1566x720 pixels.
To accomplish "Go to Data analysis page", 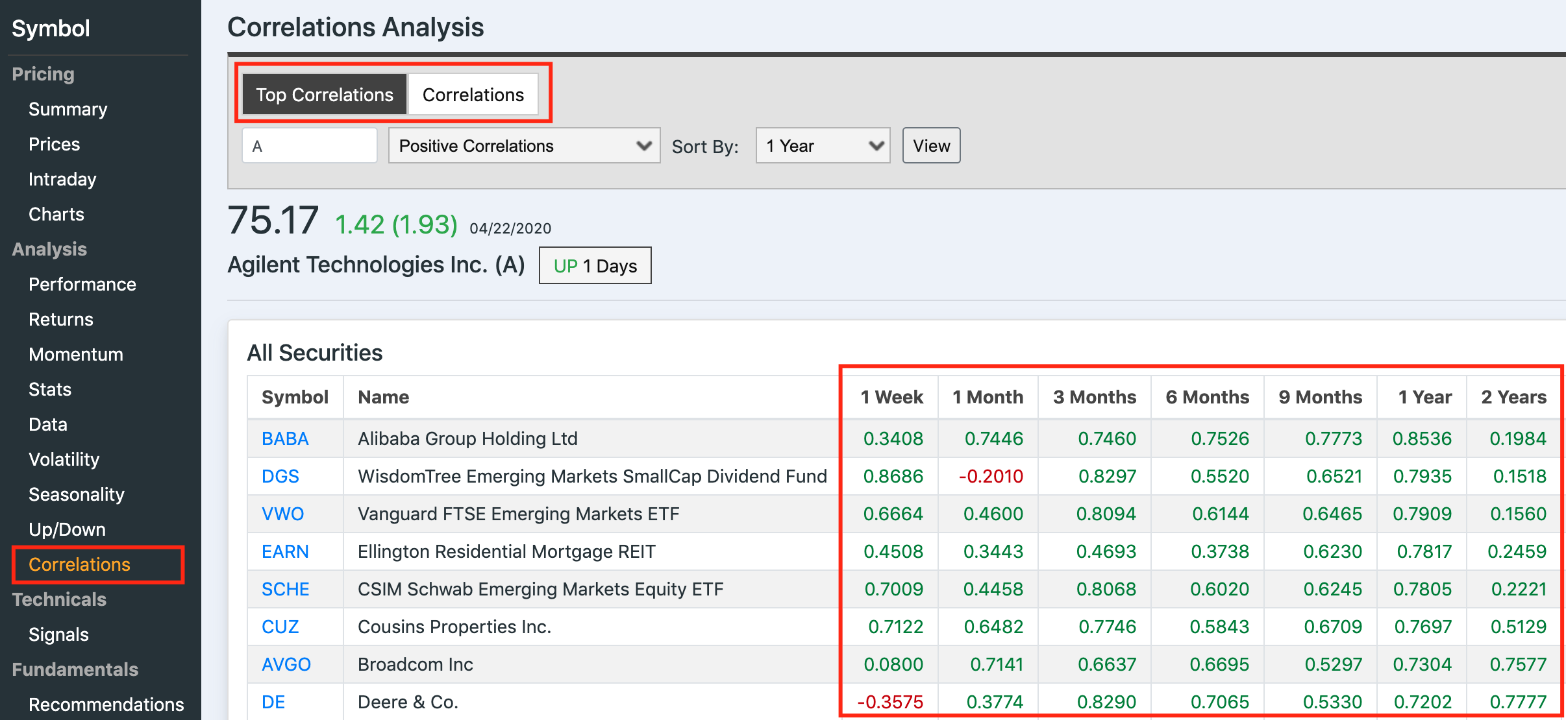I will tap(48, 424).
